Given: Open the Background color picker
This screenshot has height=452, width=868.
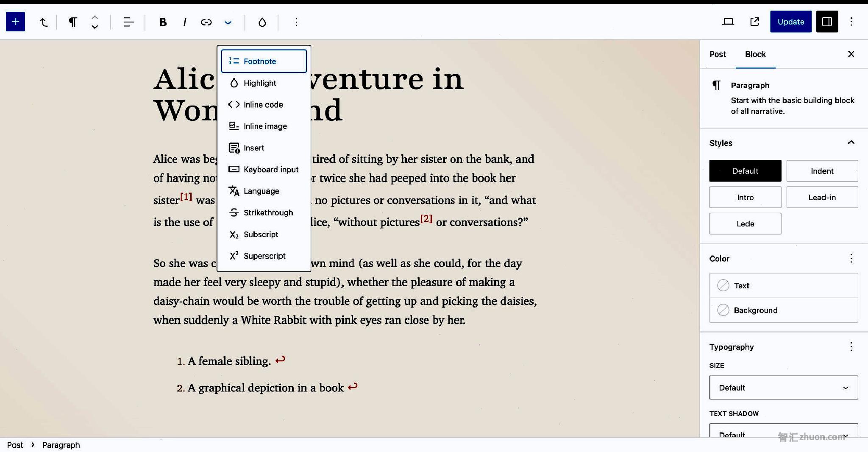Looking at the screenshot, I should 784,310.
